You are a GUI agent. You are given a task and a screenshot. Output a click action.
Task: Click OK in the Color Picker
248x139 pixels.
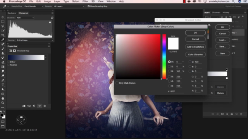coord(195,33)
